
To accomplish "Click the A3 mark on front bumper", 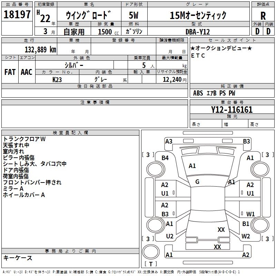I will coord(169,141).
